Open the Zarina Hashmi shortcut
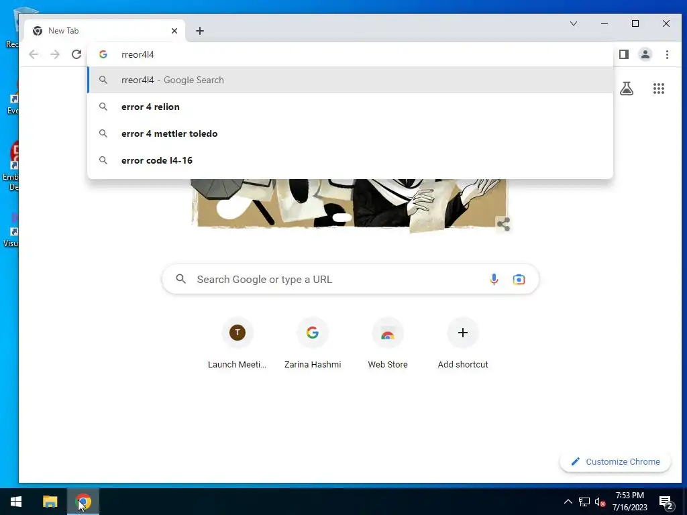The height and width of the screenshot is (515, 687). (313, 343)
